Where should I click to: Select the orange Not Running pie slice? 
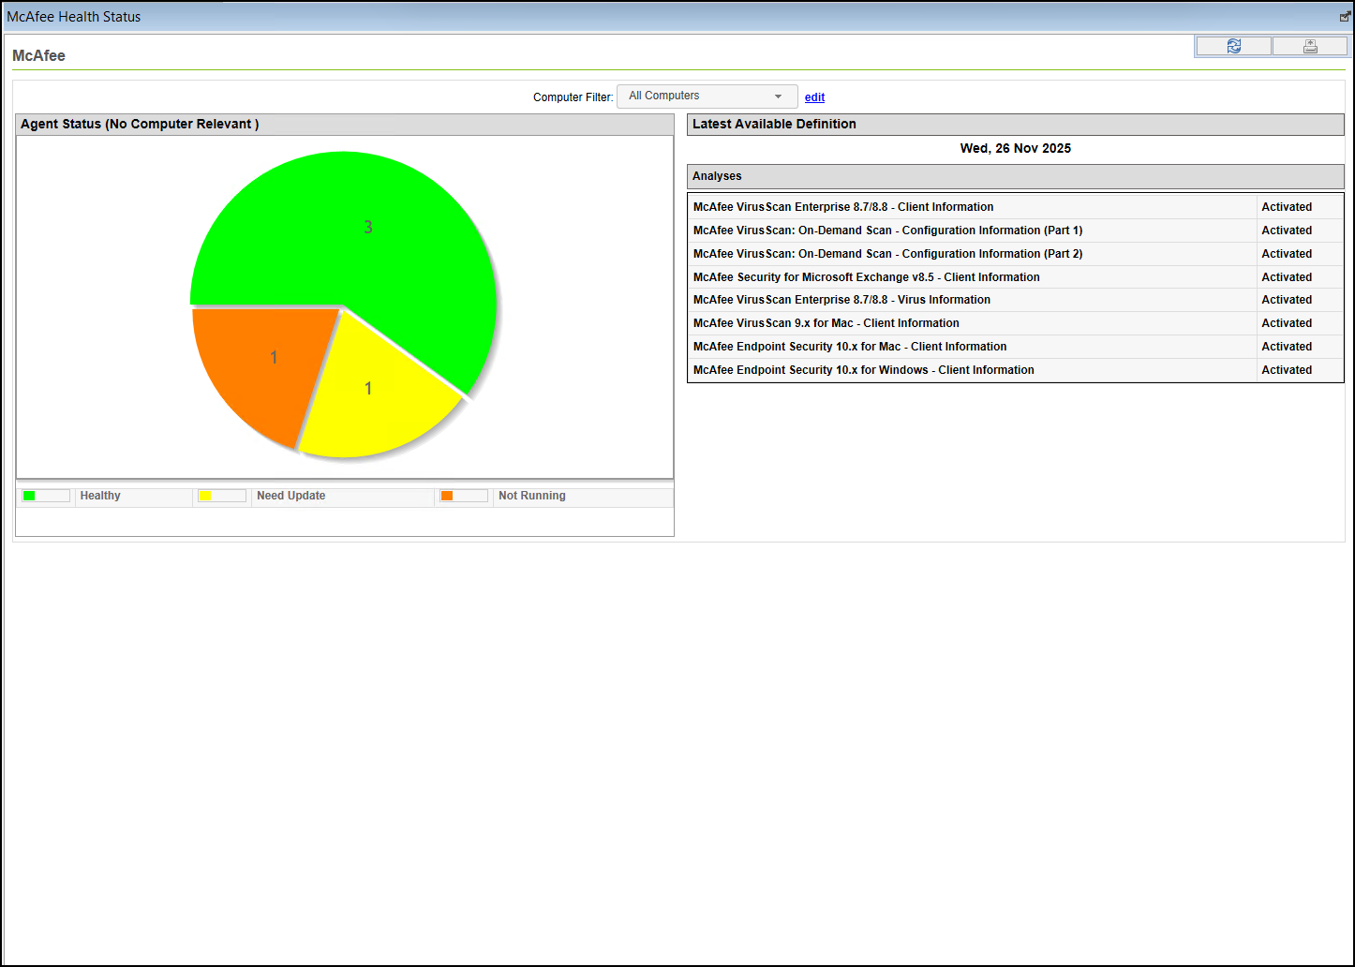274,357
